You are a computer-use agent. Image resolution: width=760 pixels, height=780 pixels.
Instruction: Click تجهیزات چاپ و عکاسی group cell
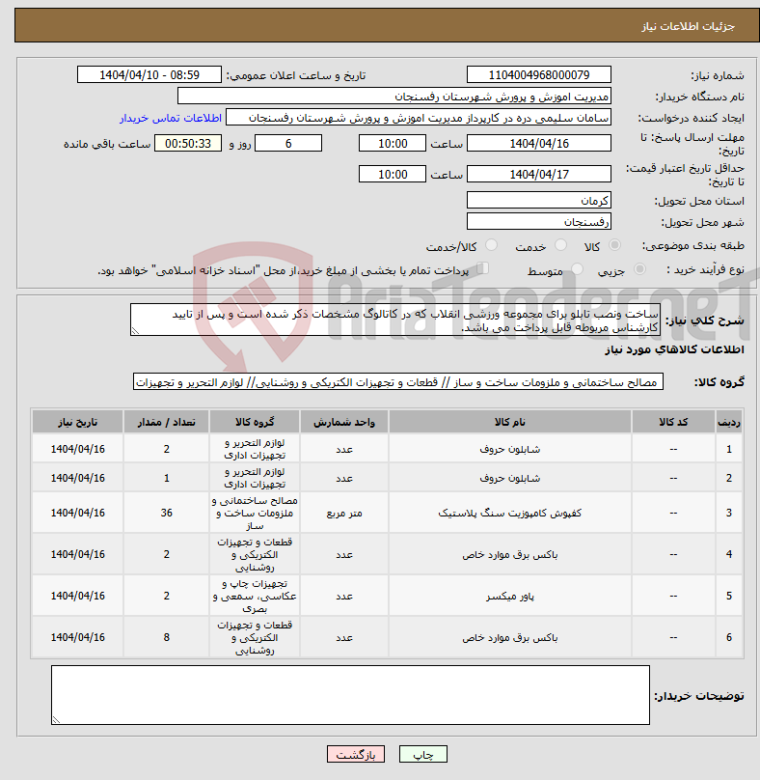(255, 596)
